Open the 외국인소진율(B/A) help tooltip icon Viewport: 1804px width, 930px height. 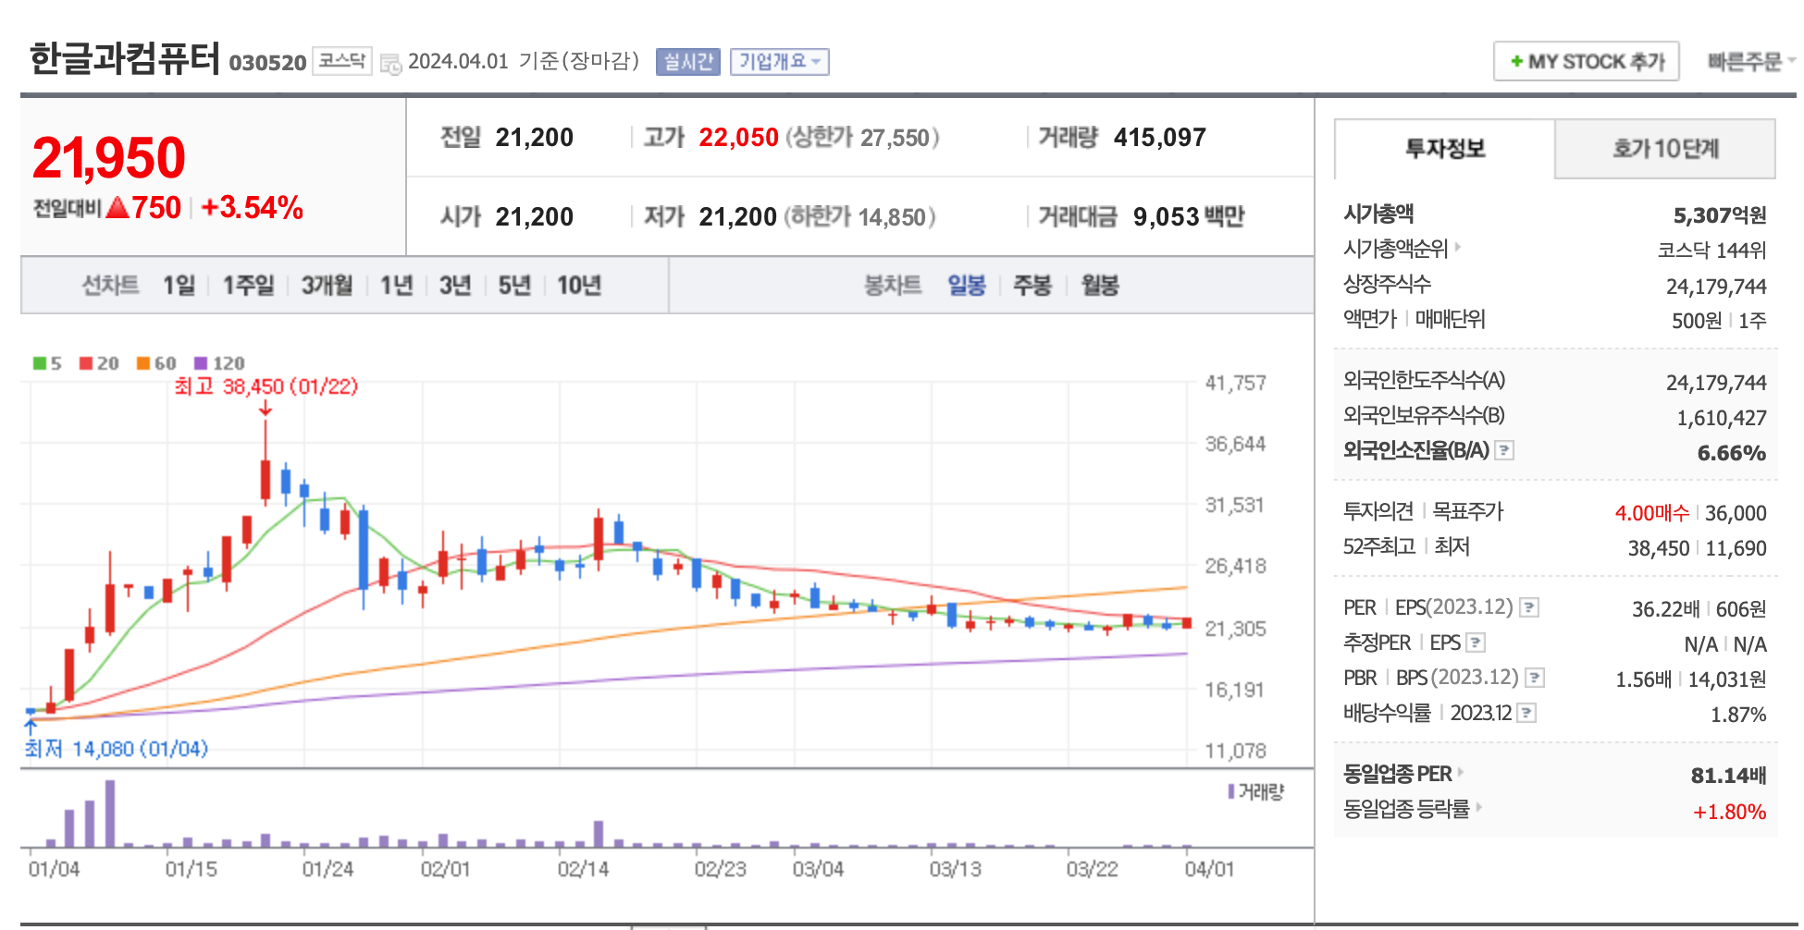pyautogui.click(x=1503, y=452)
